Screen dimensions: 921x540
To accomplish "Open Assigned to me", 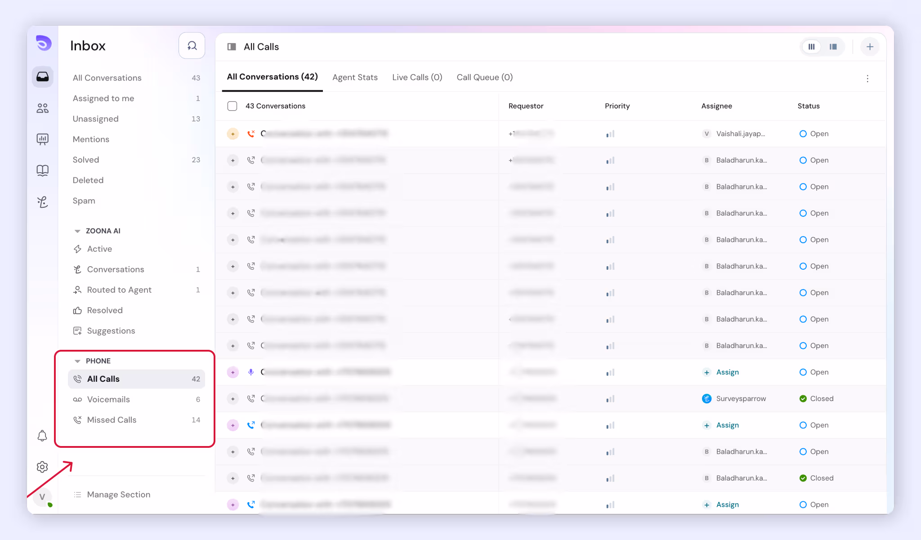I will click(x=136, y=98).
